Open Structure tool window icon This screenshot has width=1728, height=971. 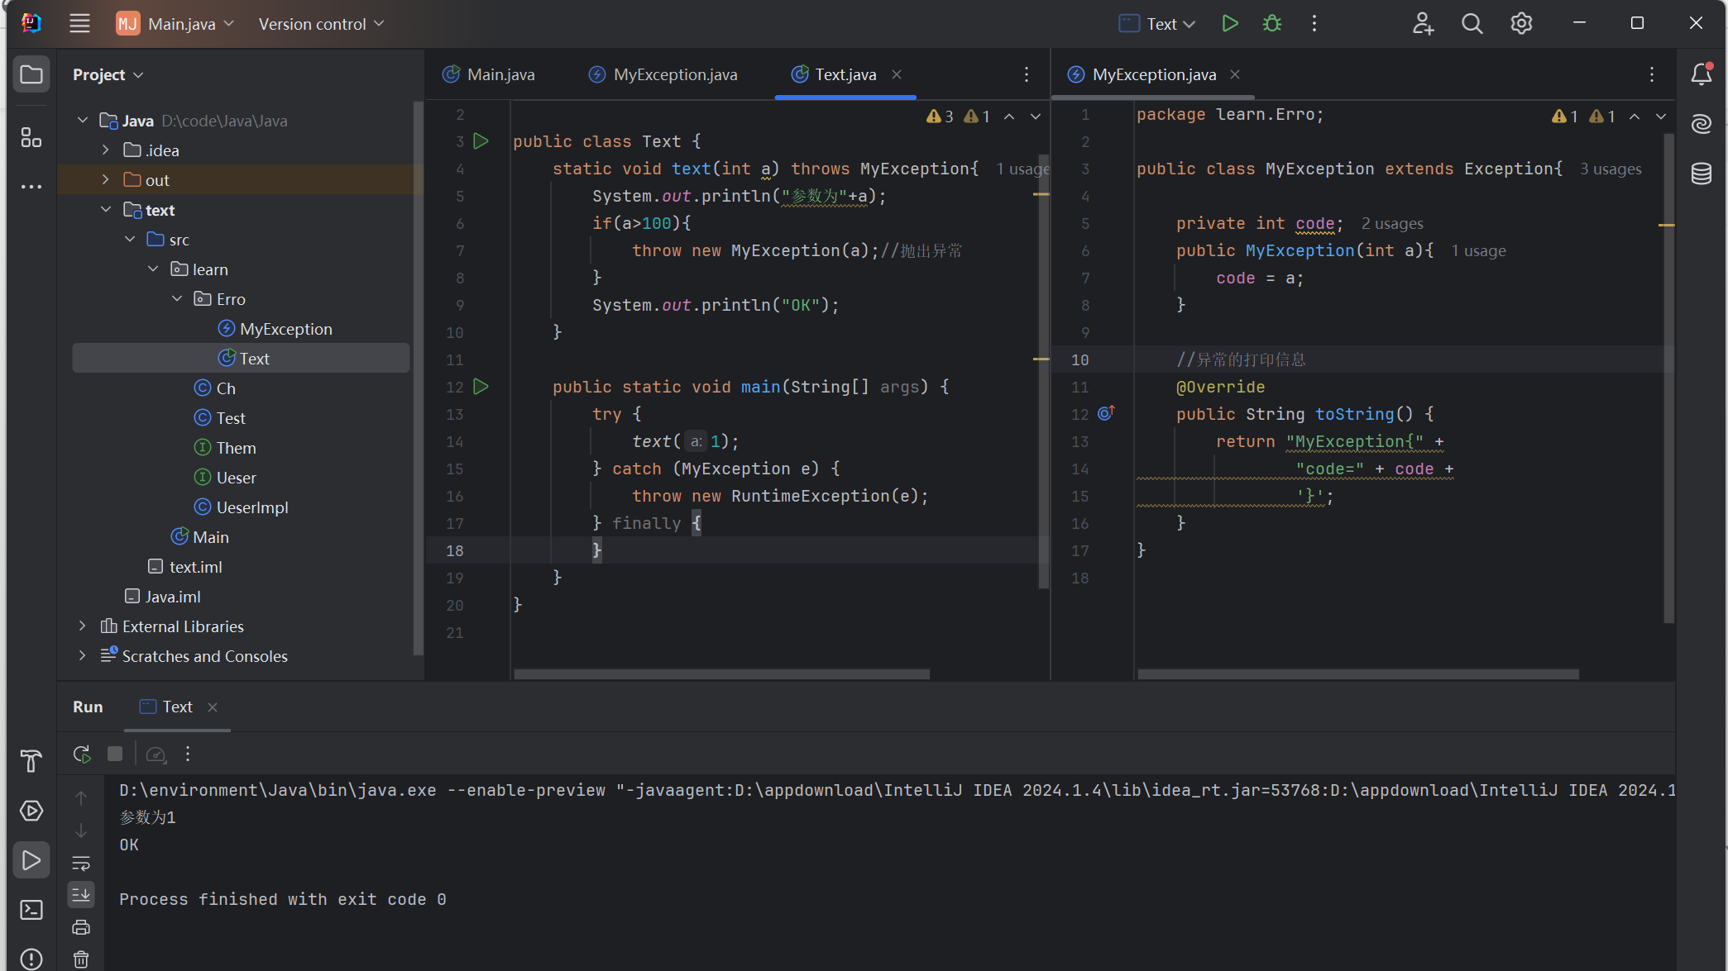[x=31, y=137]
